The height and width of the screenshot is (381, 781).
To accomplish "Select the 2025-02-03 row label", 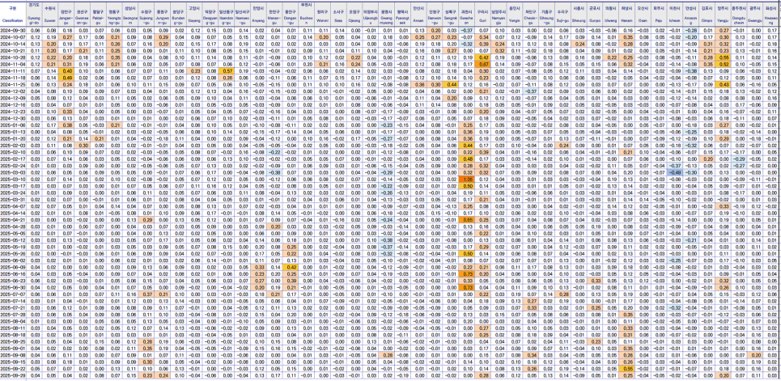I will pos(12,145).
